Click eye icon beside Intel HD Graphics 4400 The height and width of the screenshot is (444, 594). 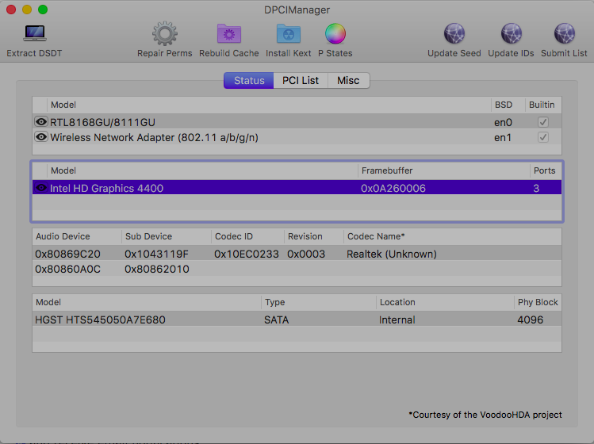click(x=41, y=188)
